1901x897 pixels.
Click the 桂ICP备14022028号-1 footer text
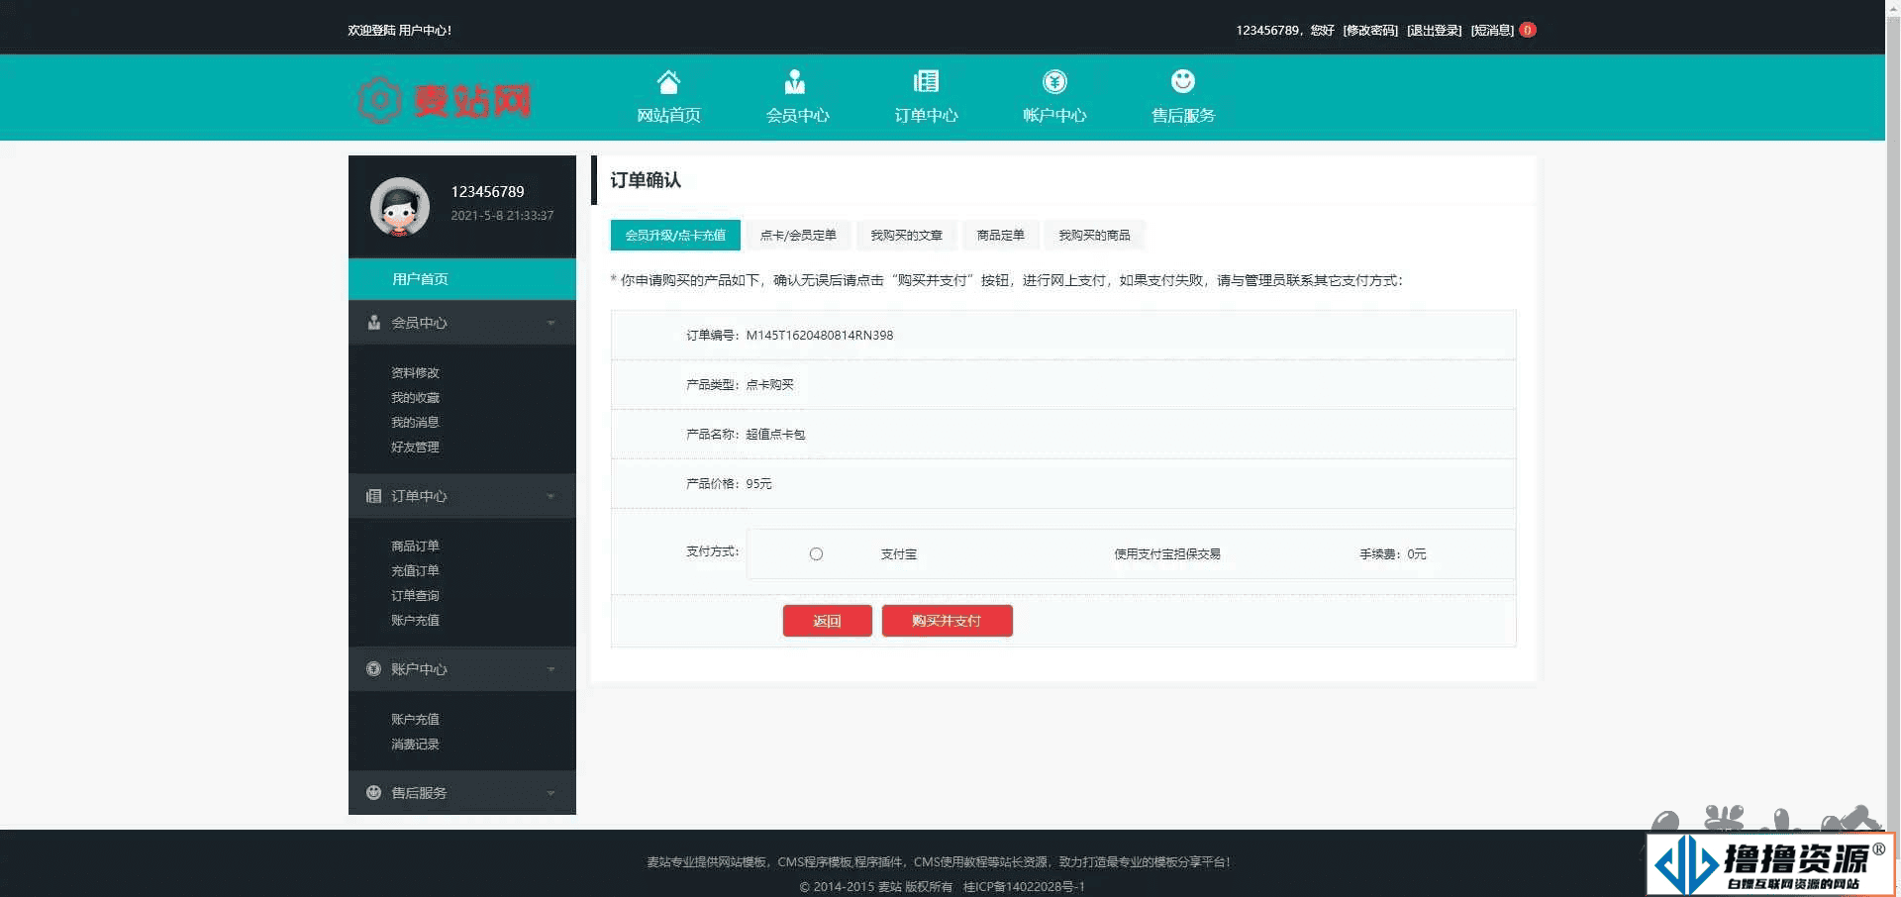pos(1024,887)
